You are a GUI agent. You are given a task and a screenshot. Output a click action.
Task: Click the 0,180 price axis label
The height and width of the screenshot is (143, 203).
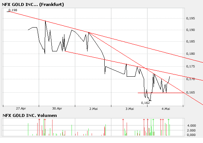click(x=190, y=54)
